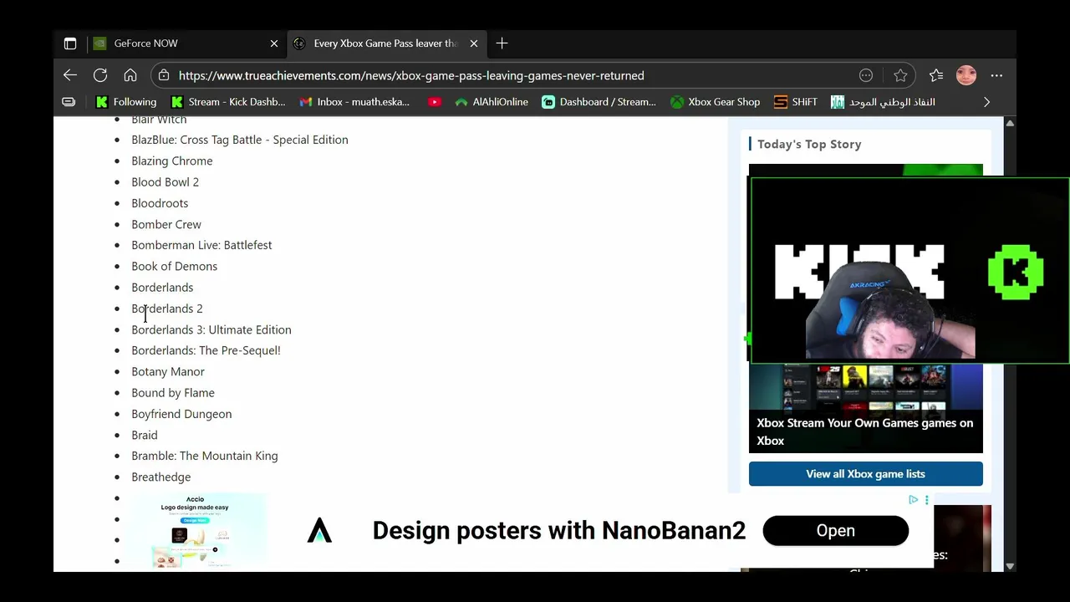Refresh the current page
Screen dimensions: 1070x602
click(x=100, y=75)
